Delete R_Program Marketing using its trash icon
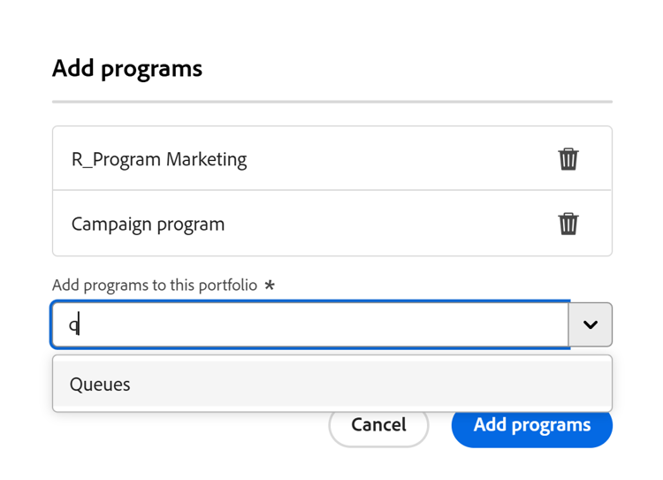663x480 pixels. click(568, 159)
